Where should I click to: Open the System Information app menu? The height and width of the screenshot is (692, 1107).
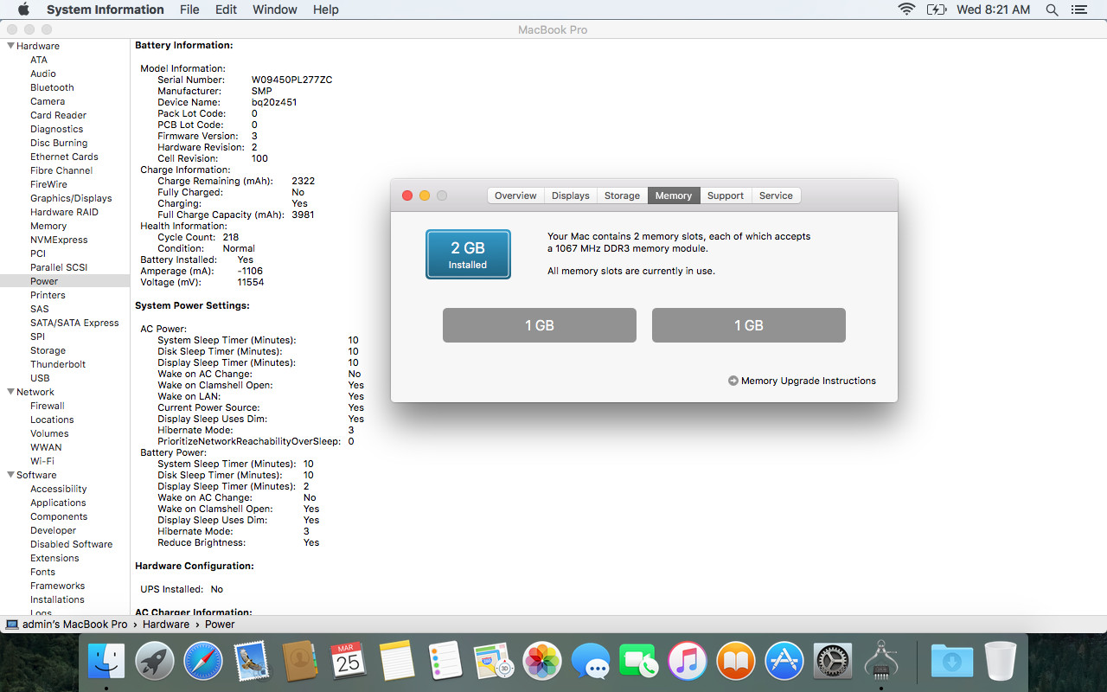point(105,10)
